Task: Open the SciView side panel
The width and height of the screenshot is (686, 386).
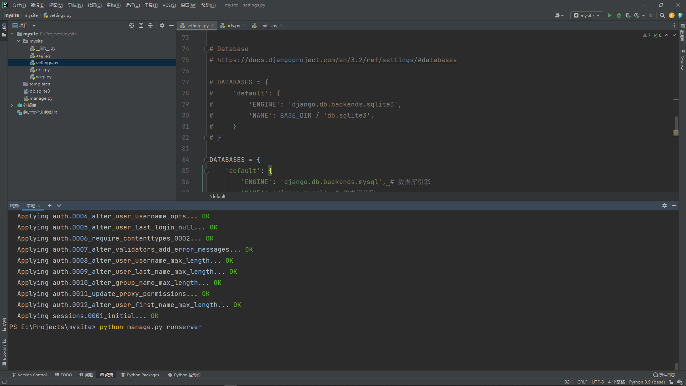Action: 682,60
